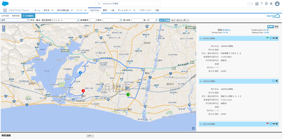The image size is (282, 139).
Task: Open the 人員 tab
Action: [112, 10]
